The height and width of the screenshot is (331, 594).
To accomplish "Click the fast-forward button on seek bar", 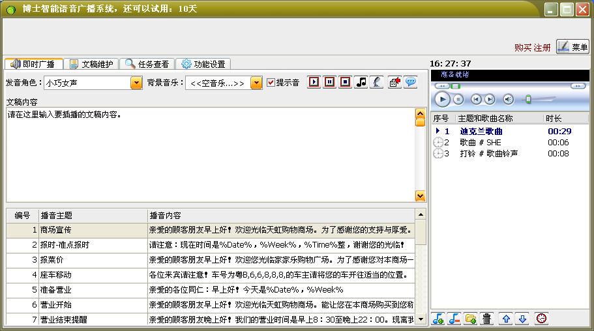I will [x=578, y=86].
